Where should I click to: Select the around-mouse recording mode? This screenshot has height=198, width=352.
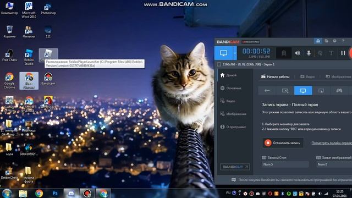[321, 90]
